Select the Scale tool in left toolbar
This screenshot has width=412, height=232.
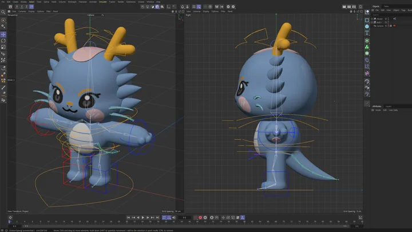pos(3,47)
